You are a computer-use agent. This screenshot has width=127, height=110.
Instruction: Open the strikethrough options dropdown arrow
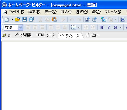121,27
